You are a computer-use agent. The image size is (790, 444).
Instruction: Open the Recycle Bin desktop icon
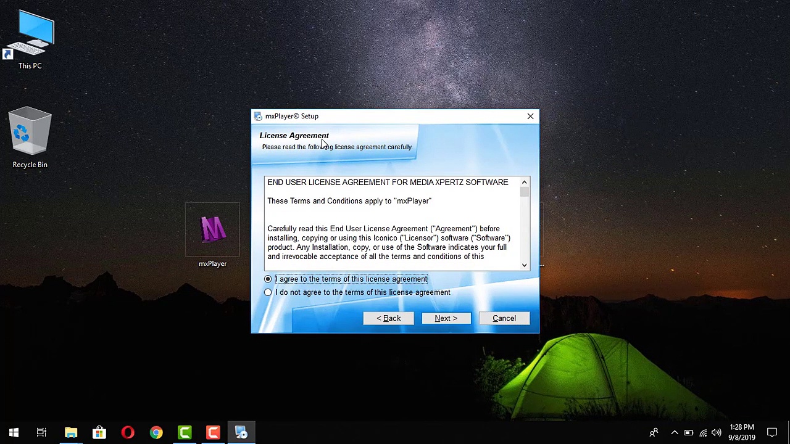[x=30, y=138]
